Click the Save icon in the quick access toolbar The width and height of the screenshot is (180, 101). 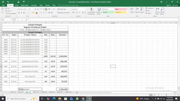pyautogui.click(x=3, y=2)
